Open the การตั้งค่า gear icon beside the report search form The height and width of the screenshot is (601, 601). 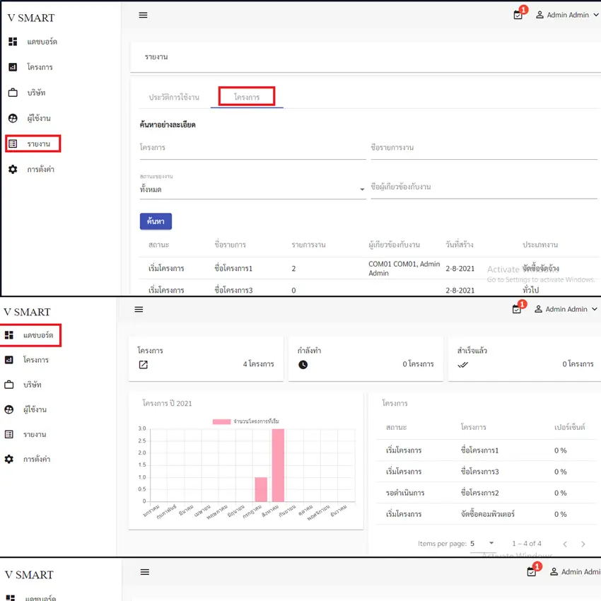13,170
